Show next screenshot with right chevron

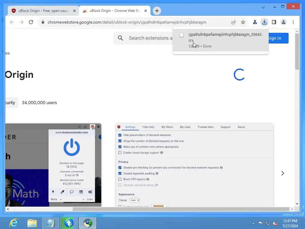tap(283, 173)
